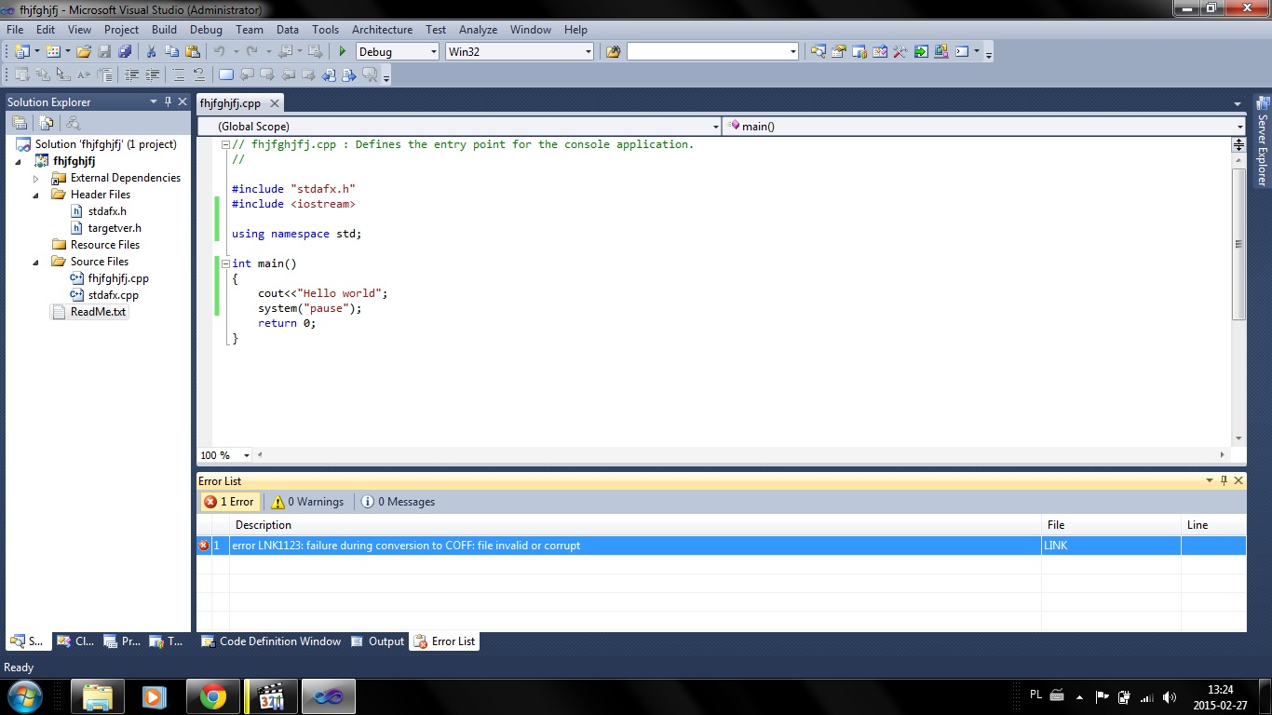Toggle bookmark on current line icon
Screen dimensions: 1272x715
click(x=225, y=74)
